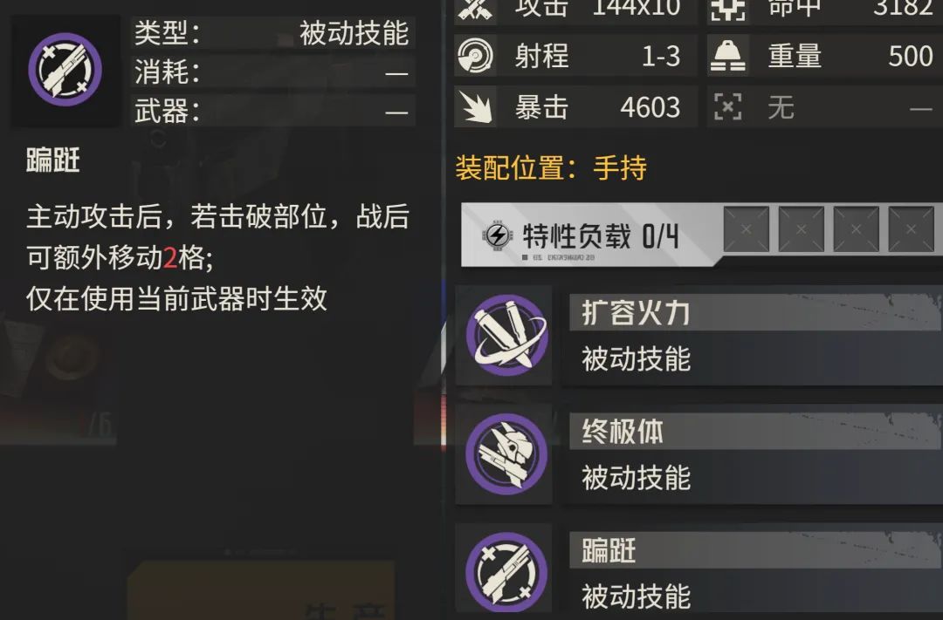Click the large 蹁跹 icon in the detail panel

pos(65,70)
